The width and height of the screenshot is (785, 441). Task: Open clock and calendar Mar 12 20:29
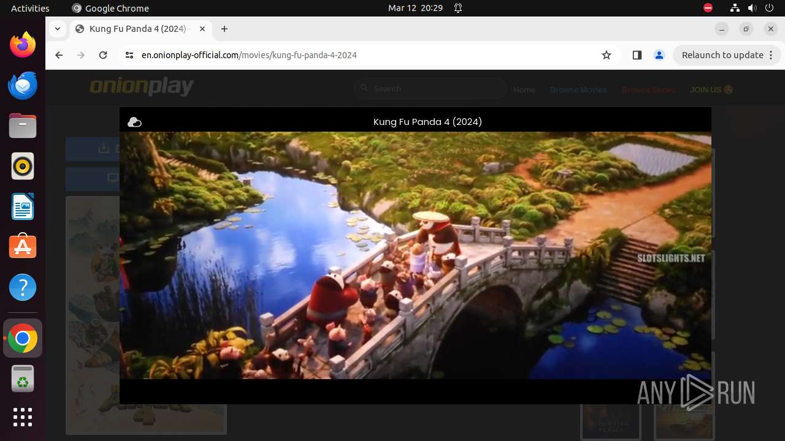pos(415,8)
